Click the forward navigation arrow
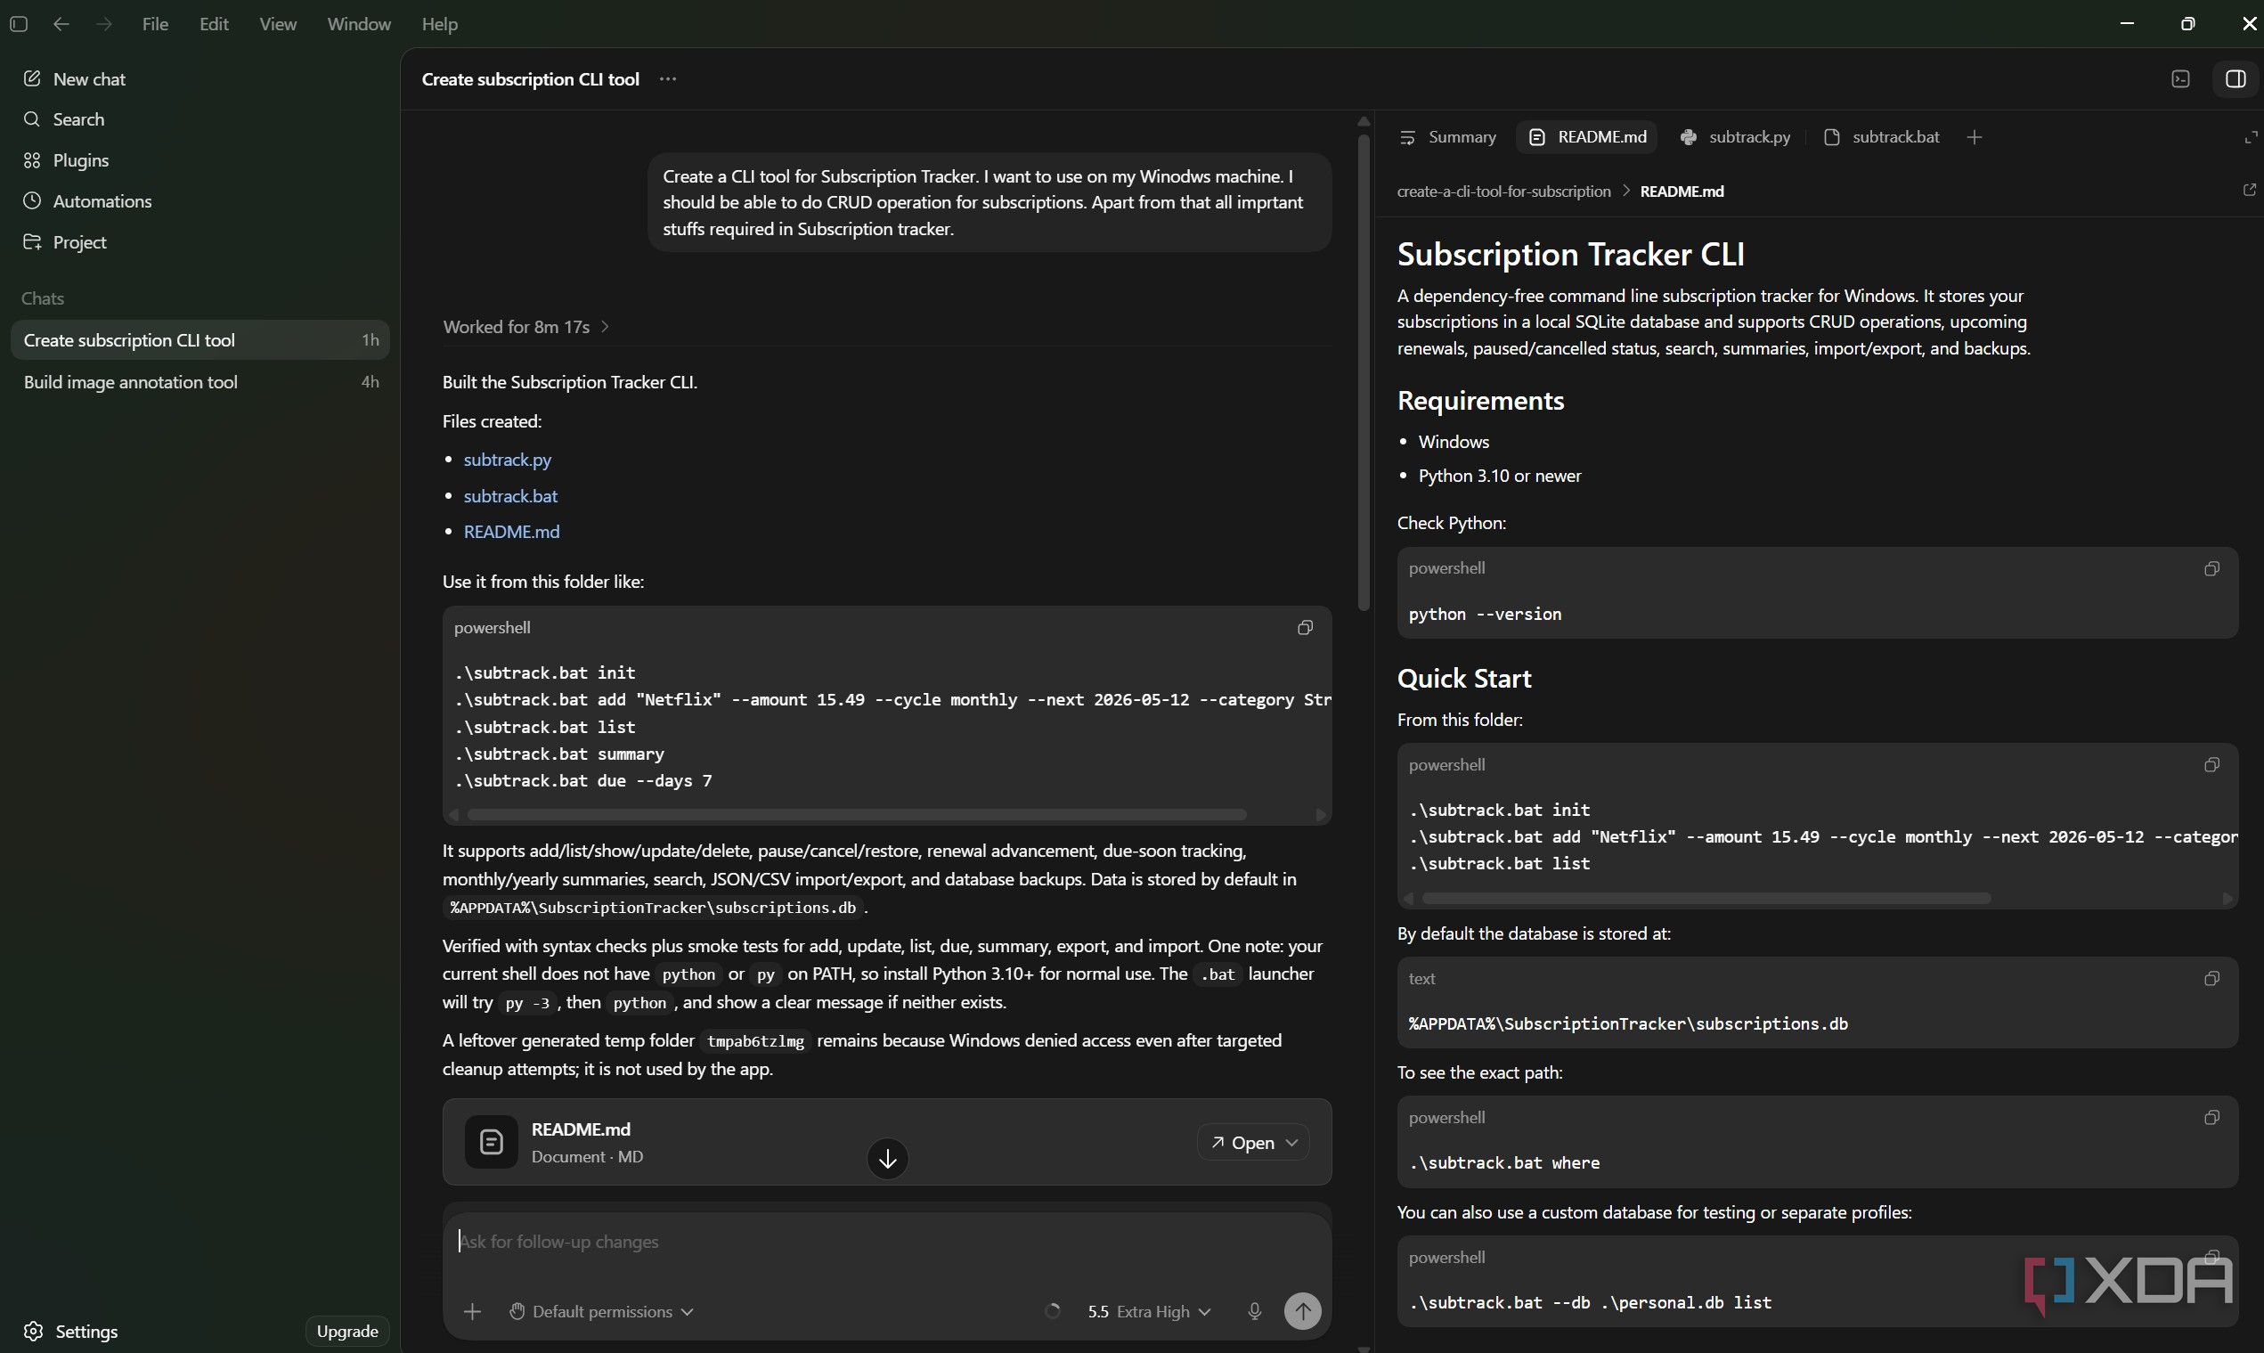The height and width of the screenshot is (1353, 2264). coord(104,24)
